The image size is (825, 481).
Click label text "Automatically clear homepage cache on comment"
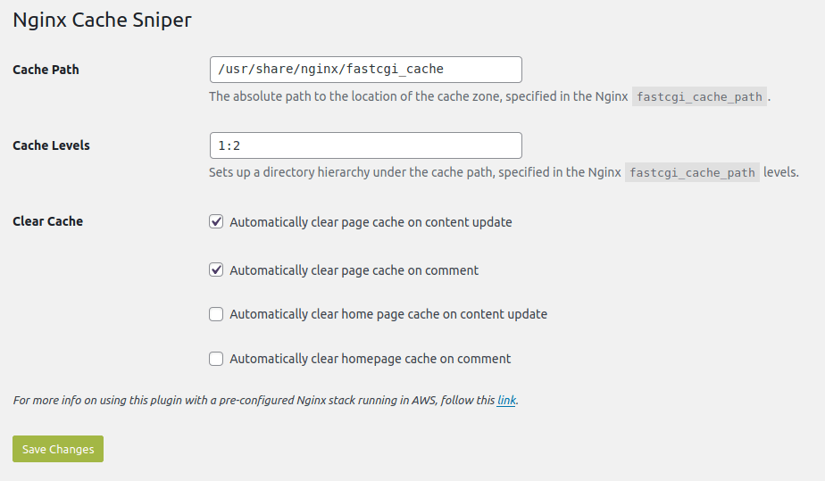point(370,359)
